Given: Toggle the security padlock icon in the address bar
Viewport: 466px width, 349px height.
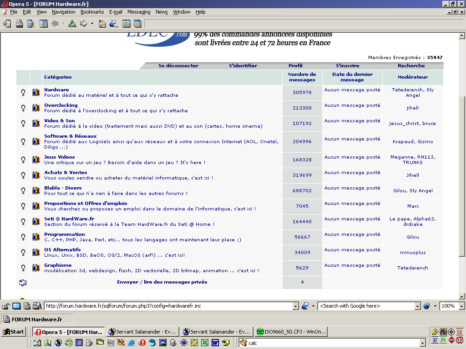Looking at the screenshot, I should point(6,306).
